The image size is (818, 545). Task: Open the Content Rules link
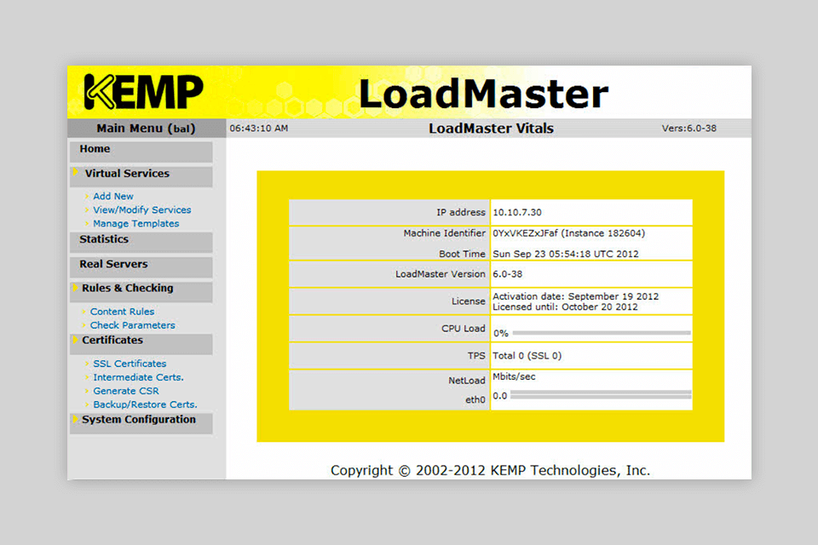[x=122, y=312]
